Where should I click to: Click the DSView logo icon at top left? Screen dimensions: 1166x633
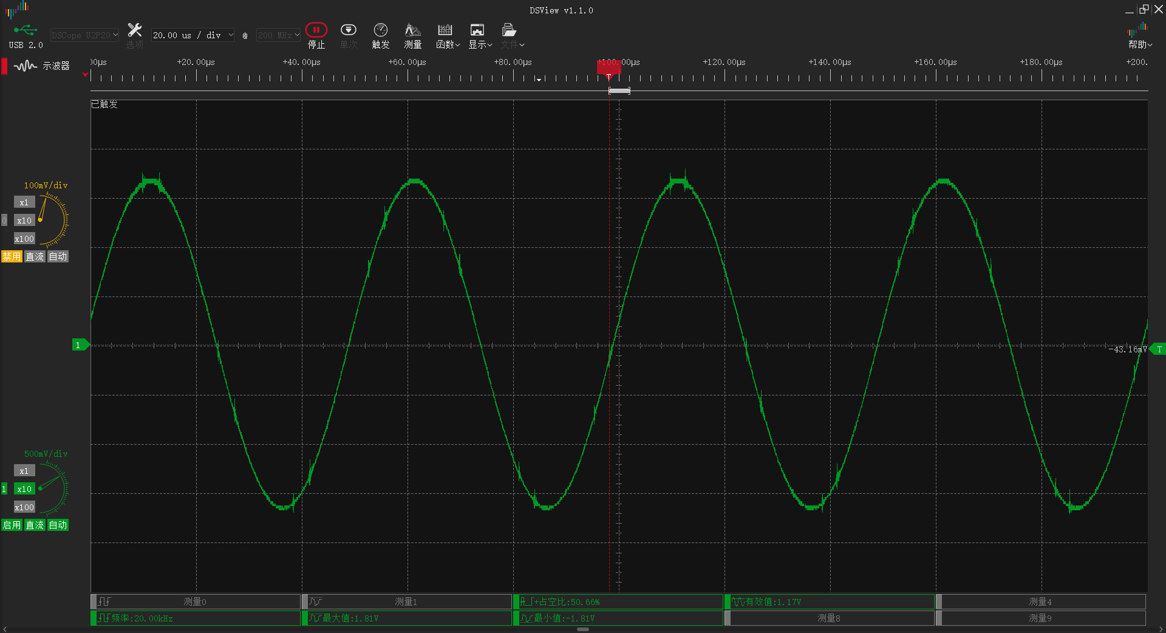(x=17, y=9)
